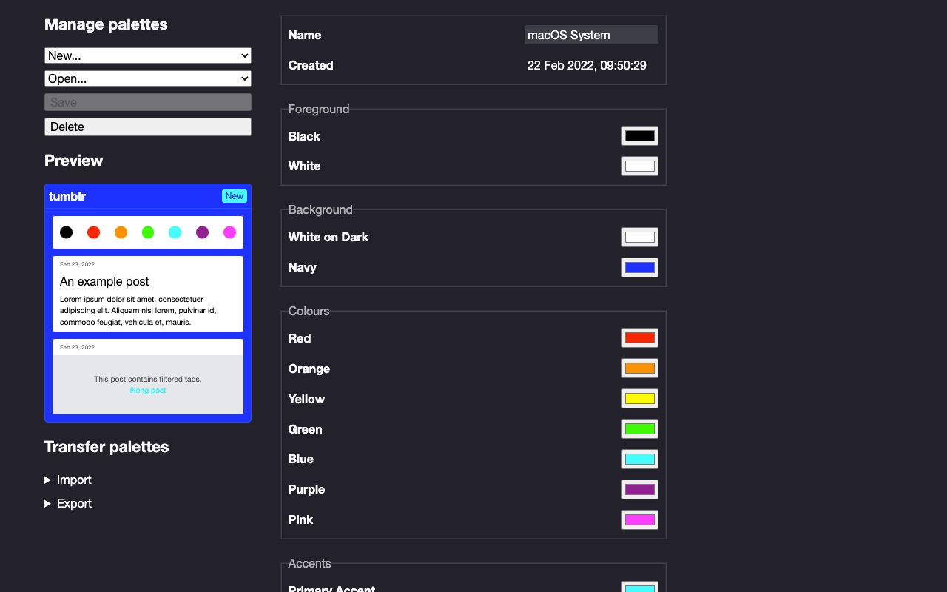Viewport: 947px width, 592px height.
Task: Click the Foreground group label
Action: click(x=319, y=109)
